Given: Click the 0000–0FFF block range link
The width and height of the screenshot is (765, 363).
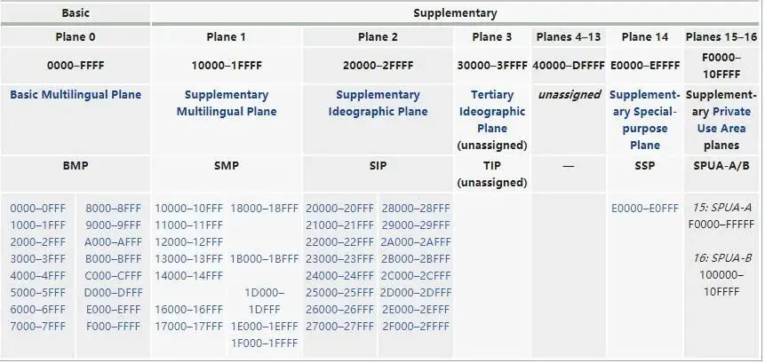Looking at the screenshot, I should pos(38,209).
